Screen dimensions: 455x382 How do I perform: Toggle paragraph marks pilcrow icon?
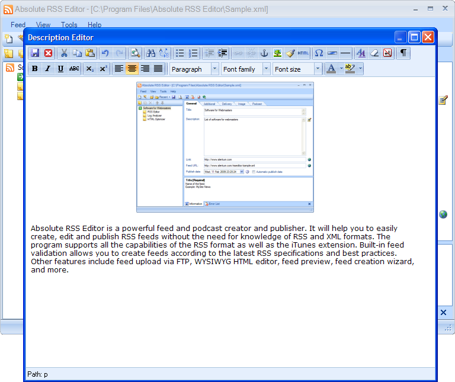click(x=403, y=53)
